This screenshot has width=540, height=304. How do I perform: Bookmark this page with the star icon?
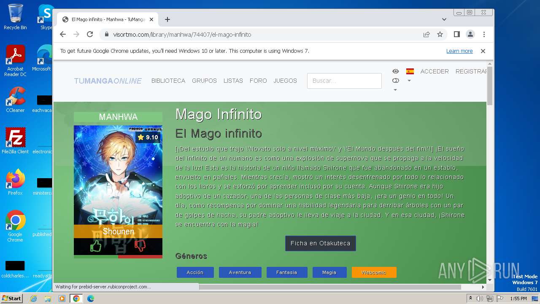440,35
